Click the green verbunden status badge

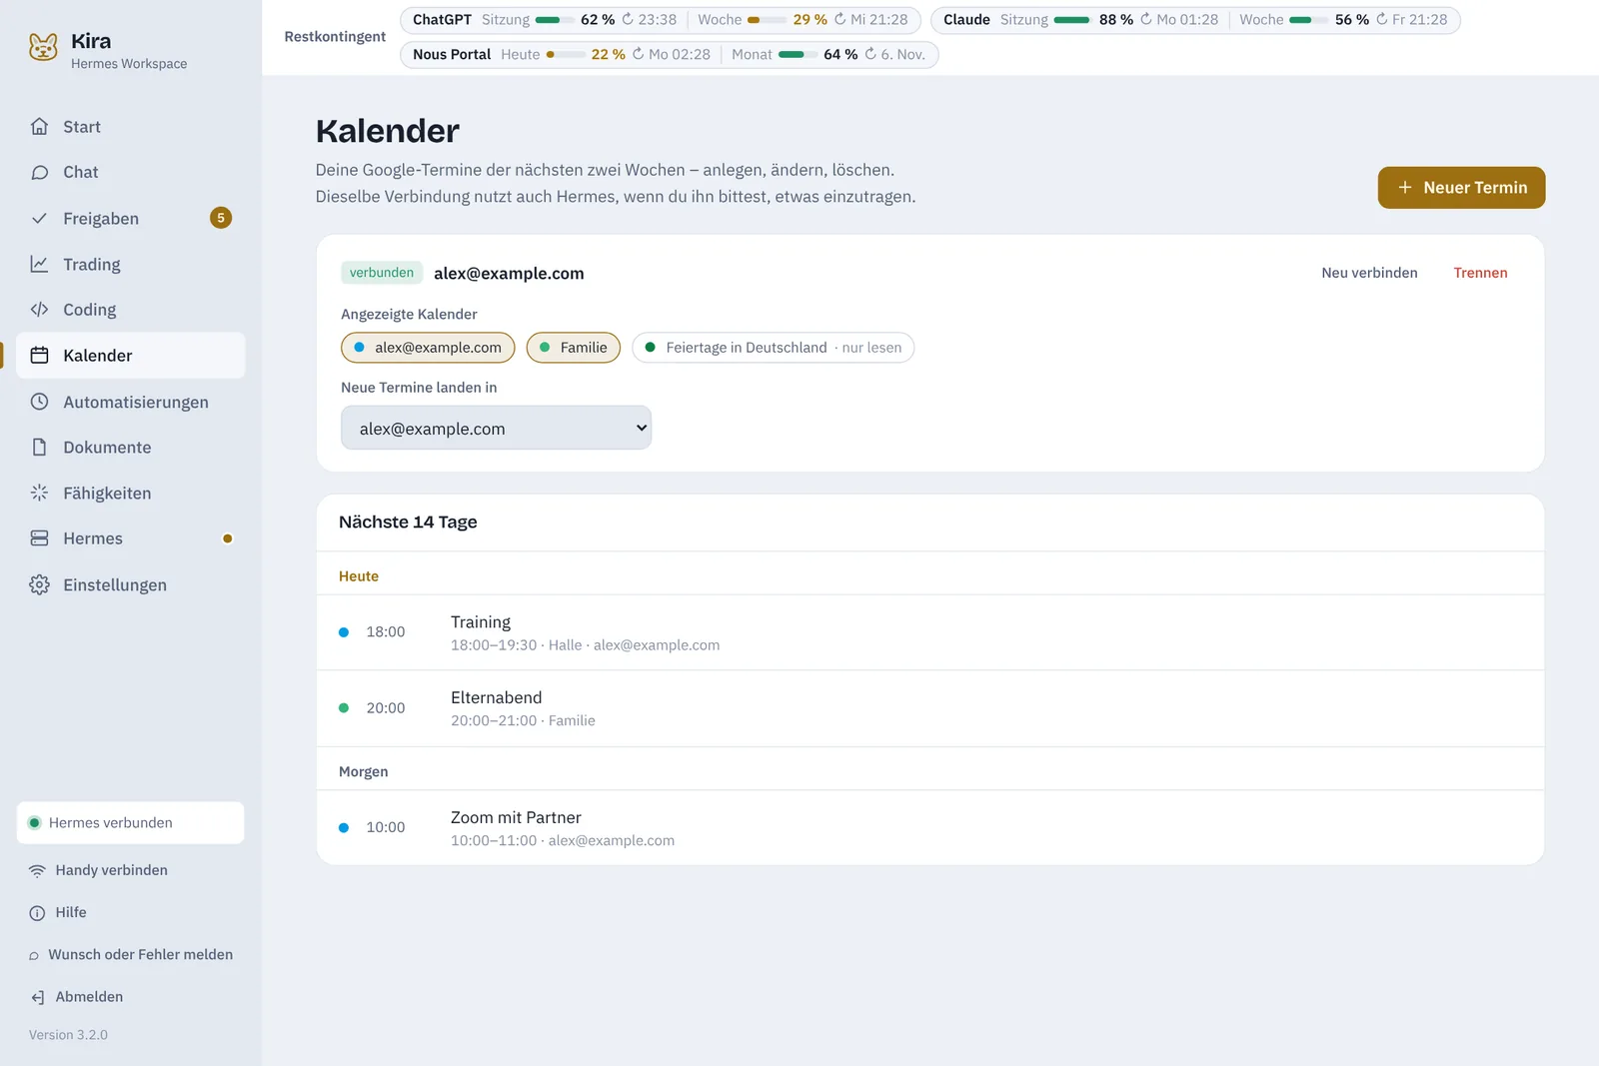382,273
